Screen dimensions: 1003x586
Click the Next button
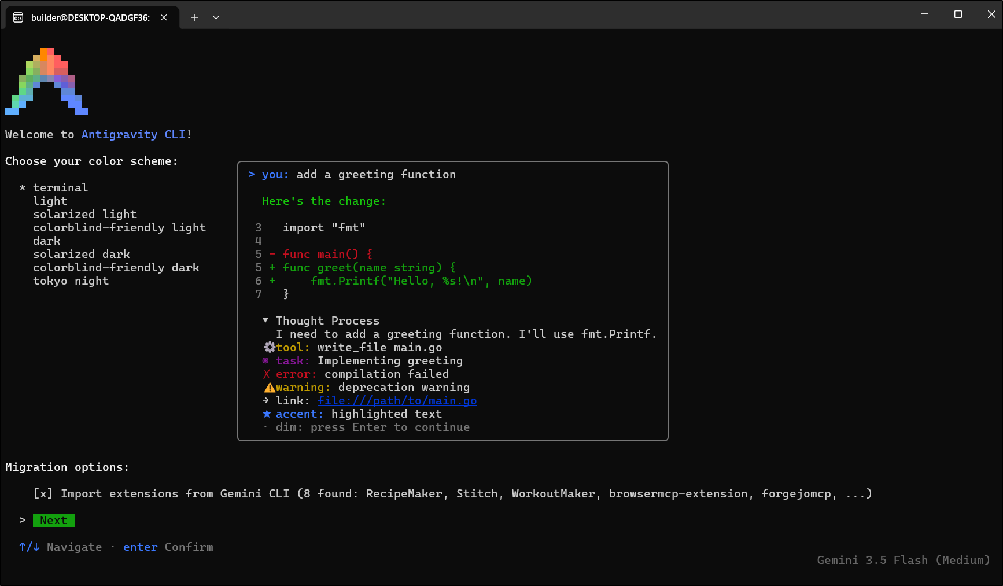click(54, 520)
